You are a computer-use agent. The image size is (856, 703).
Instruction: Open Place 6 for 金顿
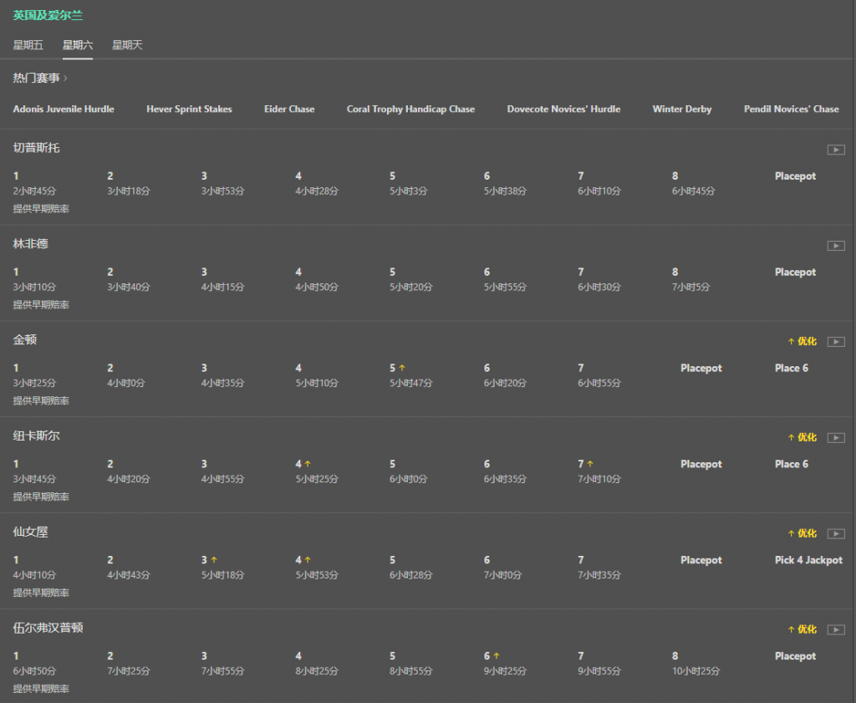point(791,369)
